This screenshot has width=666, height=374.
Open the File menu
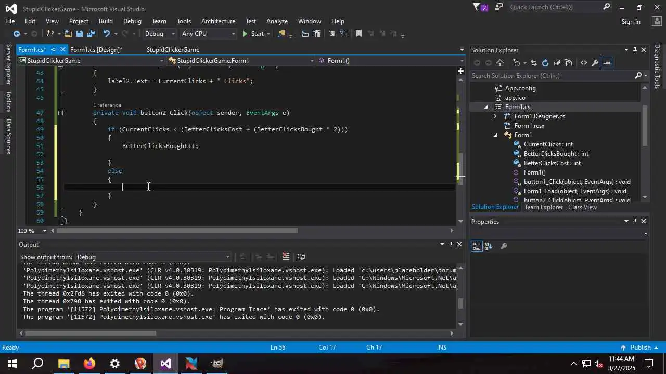pyautogui.click(x=10, y=21)
